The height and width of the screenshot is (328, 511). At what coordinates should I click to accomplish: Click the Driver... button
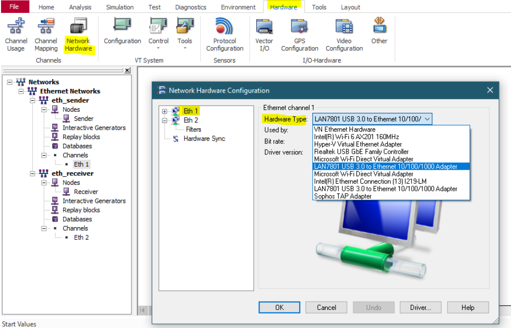coord(420,307)
